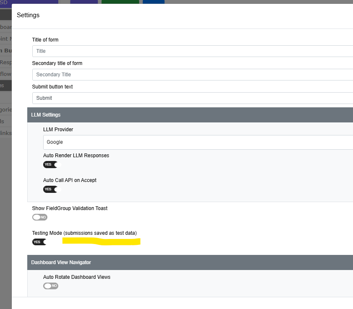The image size is (353, 309).
Task: Click the 'Secondary title of form' label
Action: coord(57,63)
